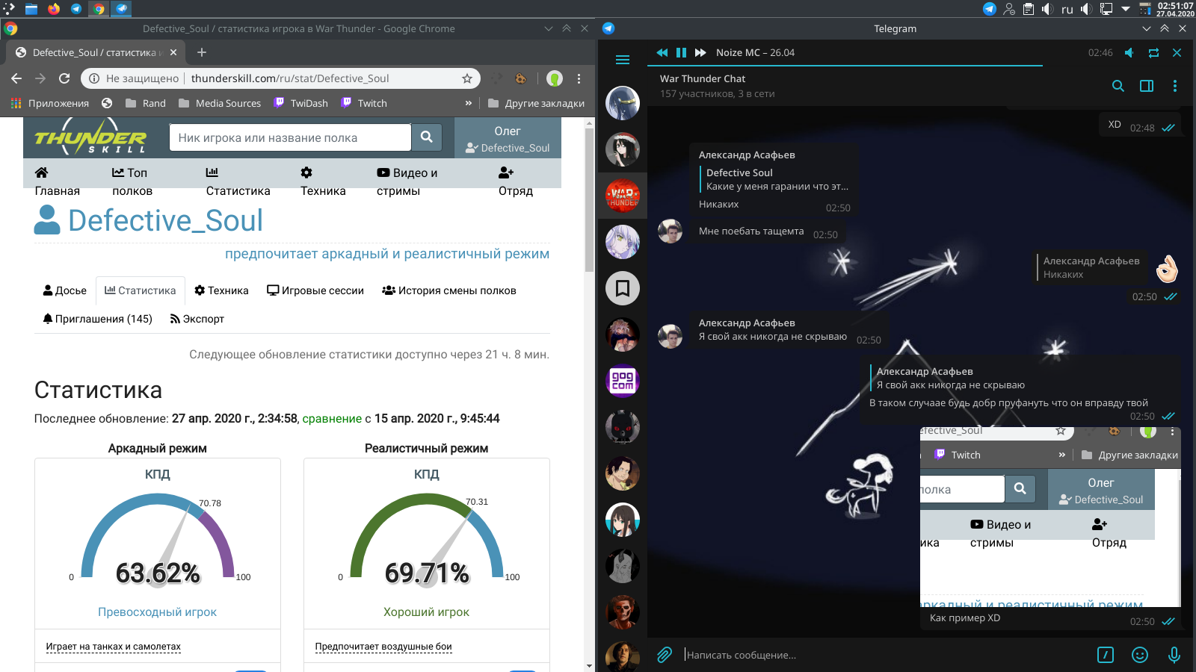The height and width of the screenshot is (672, 1196).
Task: Open Media Sources bookmarks folder
Action: (220, 103)
